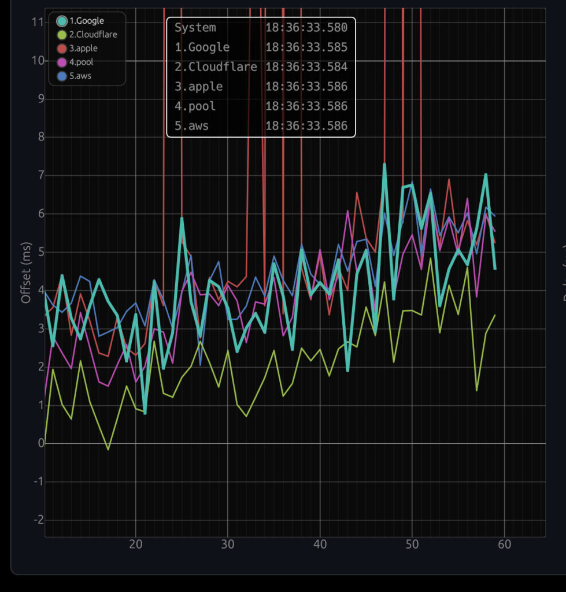This screenshot has height=592, width=566.
Task: Click the 3.apple legend label text
Action: point(83,49)
